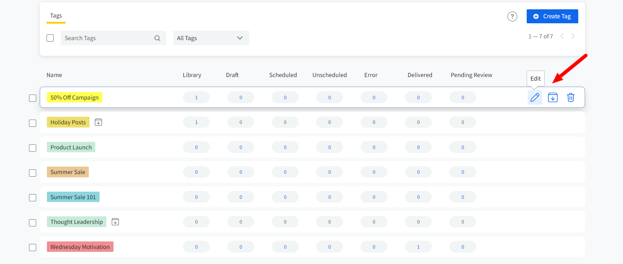This screenshot has height=264, width=623.
Task: Switch to the Tags tab
Action: click(x=56, y=16)
